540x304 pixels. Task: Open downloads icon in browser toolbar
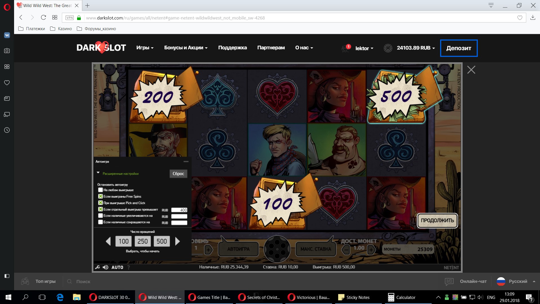pos(533,17)
